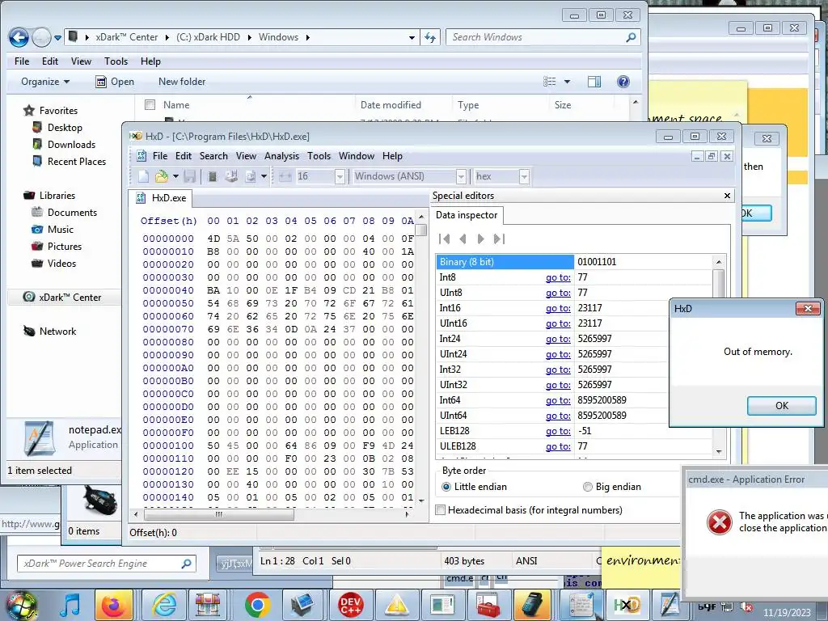
Task: Enable Hexadecimal basis for integral numbers
Action: coord(529,510)
